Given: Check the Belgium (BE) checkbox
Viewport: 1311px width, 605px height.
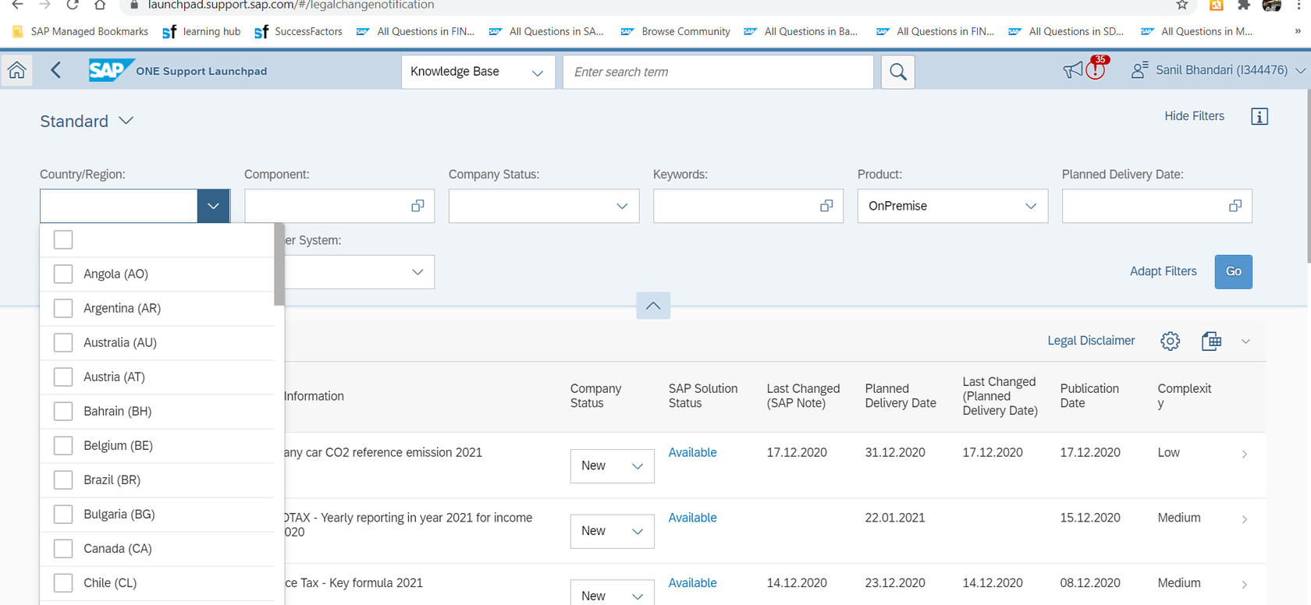Looking at the screenshot, I should (x=63, y=445).
